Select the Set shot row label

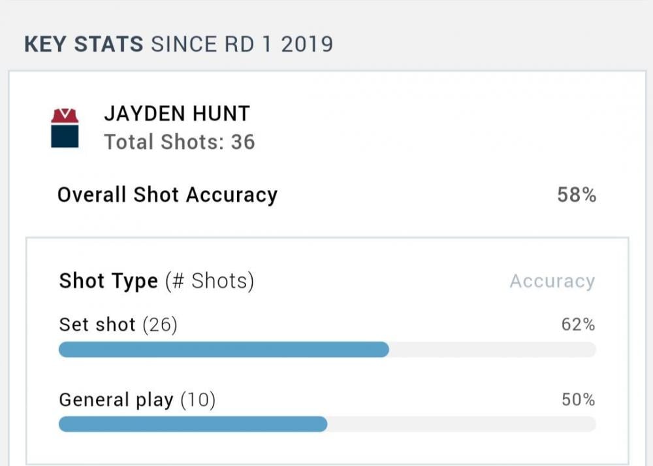coord(97,325)
